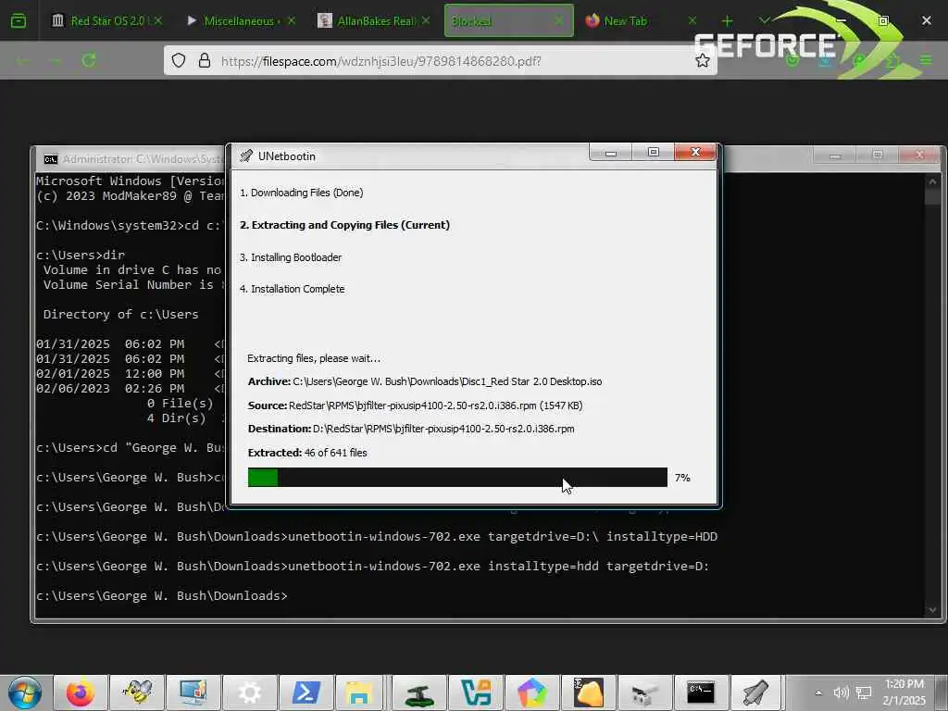Click the Archive path line in UNetbootin
Screen dimensions: 948x711
tap(425, 381)
